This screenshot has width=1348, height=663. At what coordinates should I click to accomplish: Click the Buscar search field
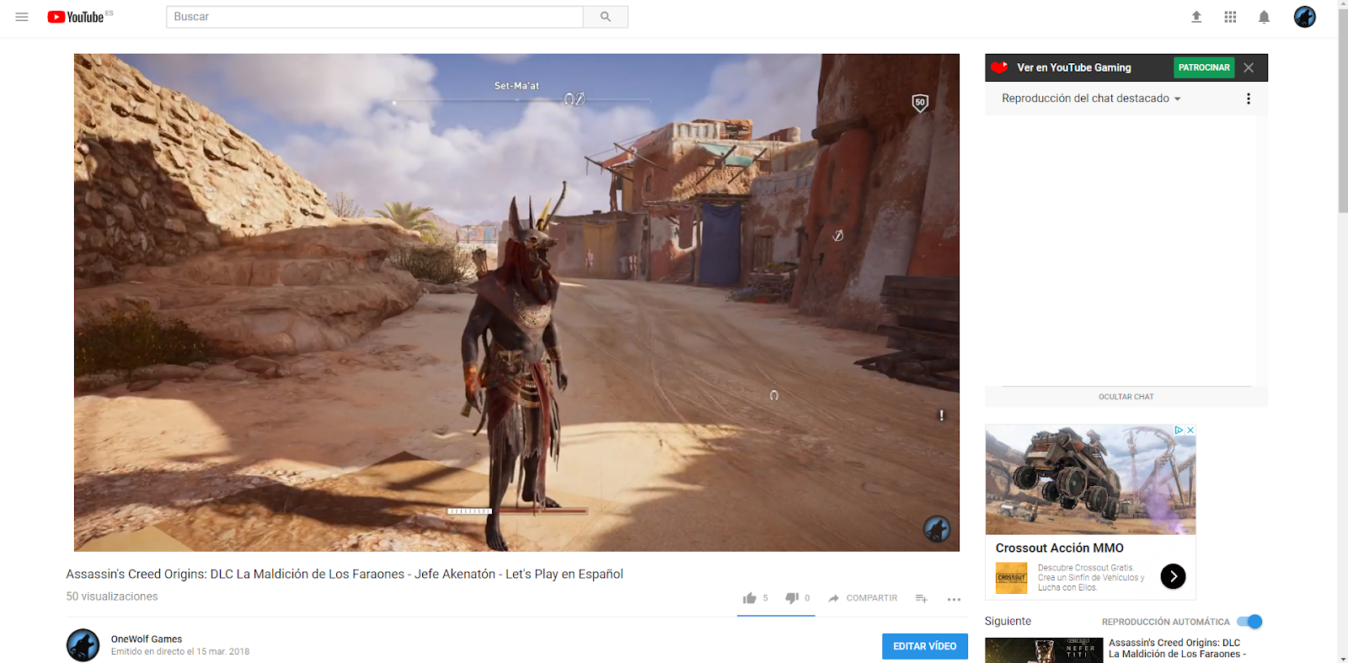pos(374,17)
